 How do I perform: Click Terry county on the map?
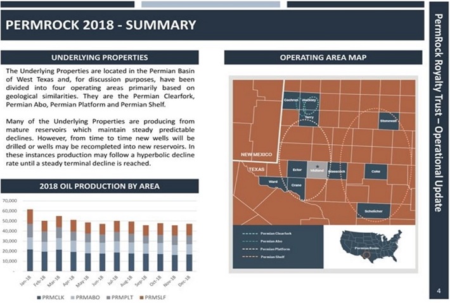309,118
